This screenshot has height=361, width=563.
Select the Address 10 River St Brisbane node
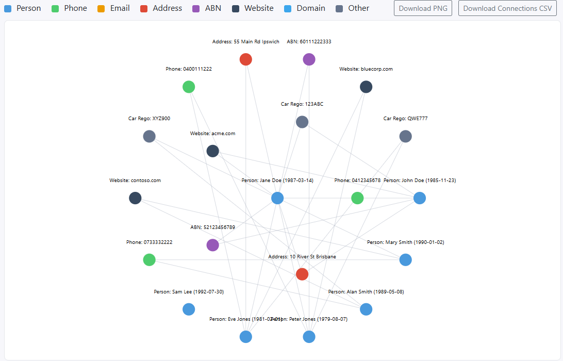(x=302, y=274)
